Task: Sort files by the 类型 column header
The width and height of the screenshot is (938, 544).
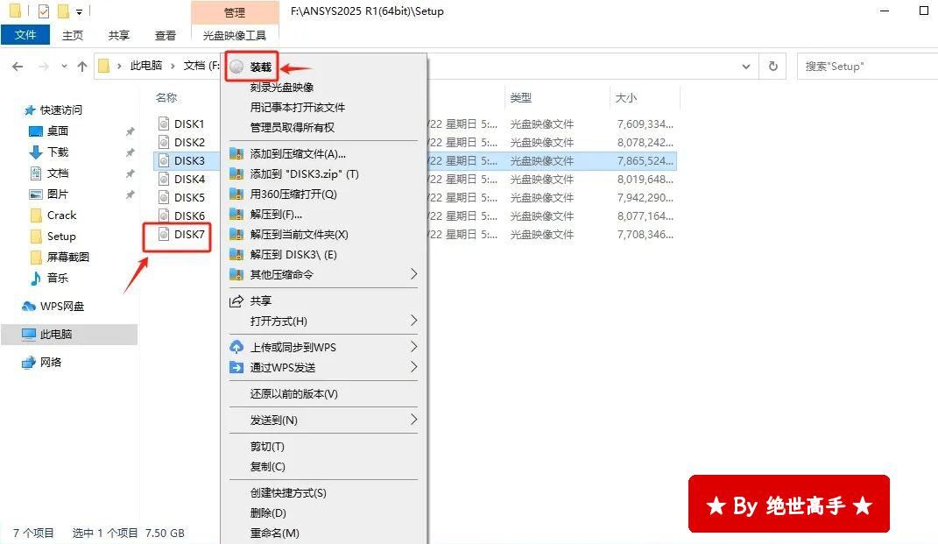Action: point(521,97)
